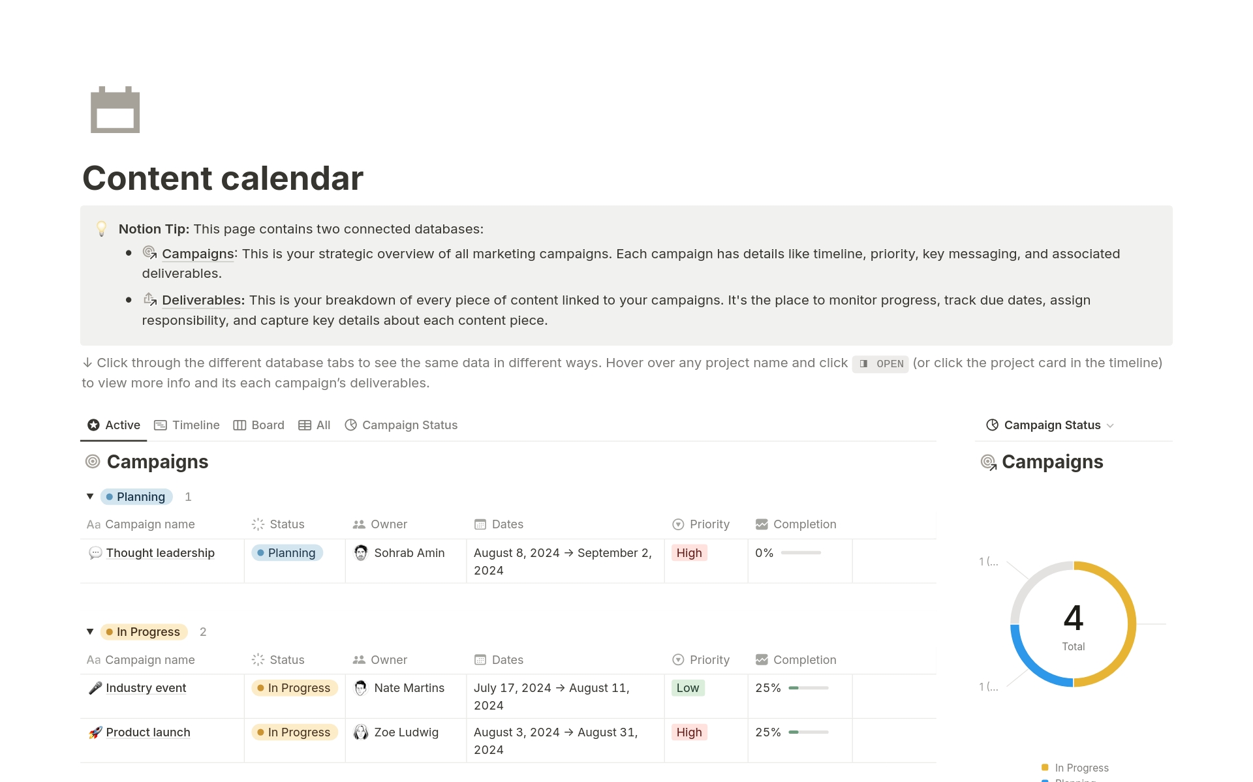Click the Status column spinner icon
Viewport: 1253px width, 782px height.
(x=258, y=524)
